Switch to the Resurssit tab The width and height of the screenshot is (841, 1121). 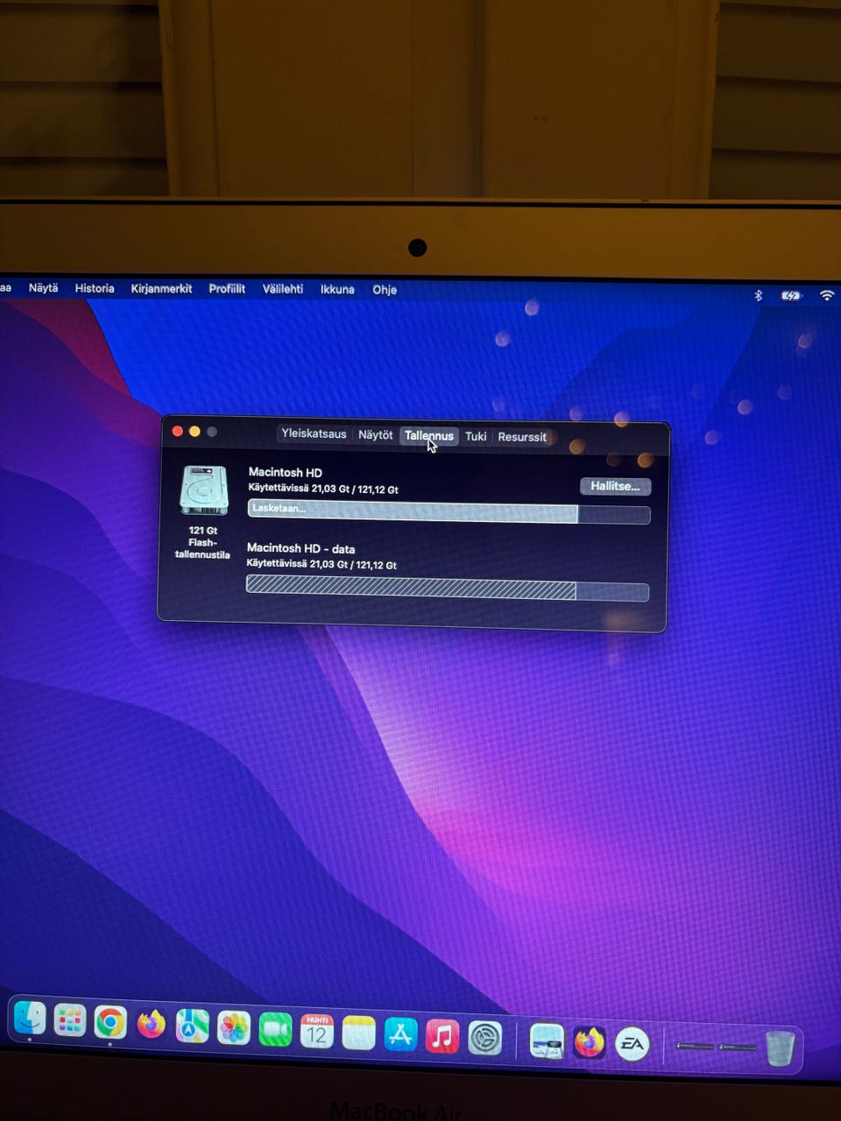pyautogui.click(x=522, y=437)
